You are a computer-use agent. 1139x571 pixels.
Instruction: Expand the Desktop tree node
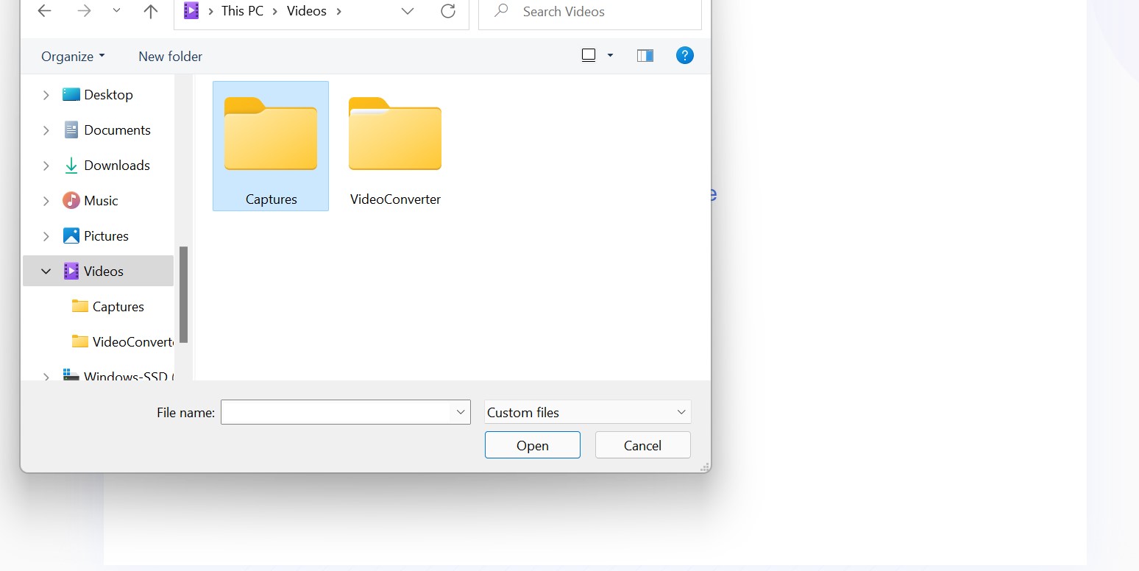click(46, 95)
